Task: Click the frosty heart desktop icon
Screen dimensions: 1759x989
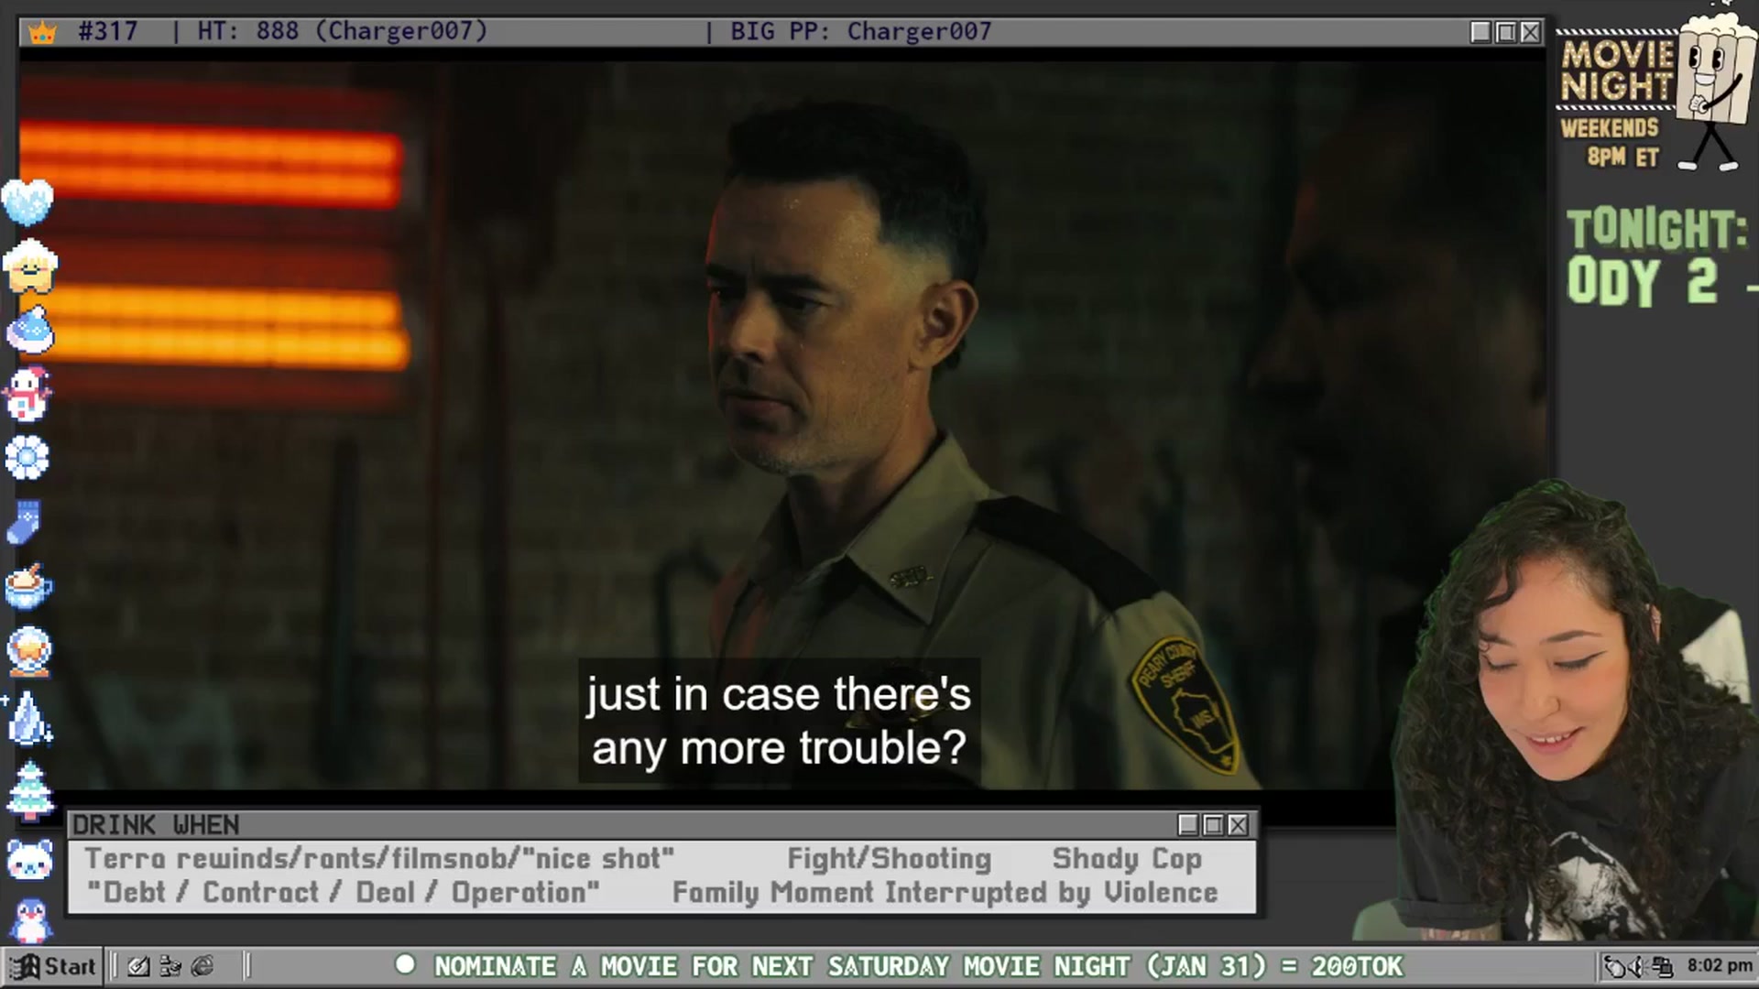Action: pyautogui.click(x=27, y=201)
